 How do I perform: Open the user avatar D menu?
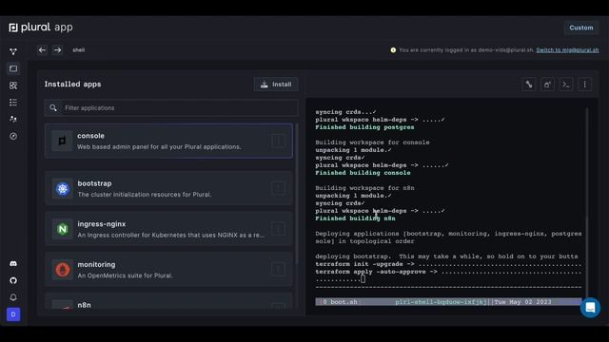[x=13, y=314]
